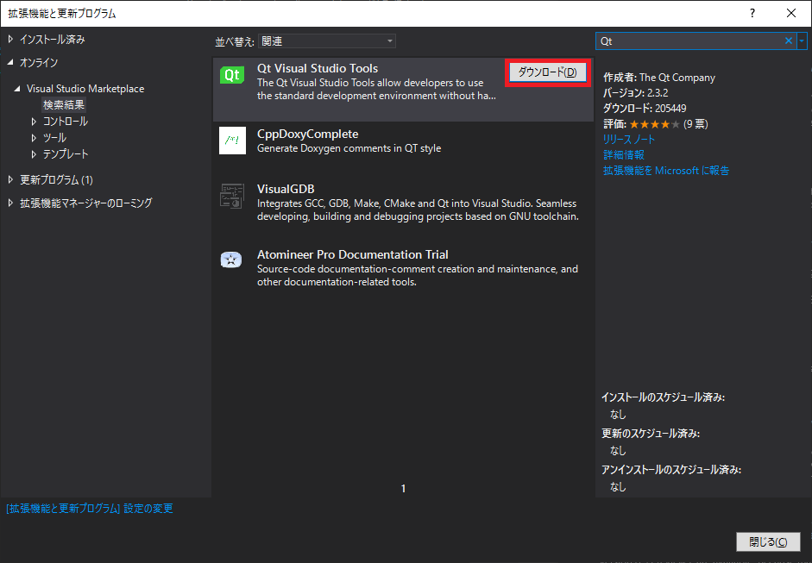812x563 pixels.
Task: Close the dialog window with X
Action: (790, 14)
